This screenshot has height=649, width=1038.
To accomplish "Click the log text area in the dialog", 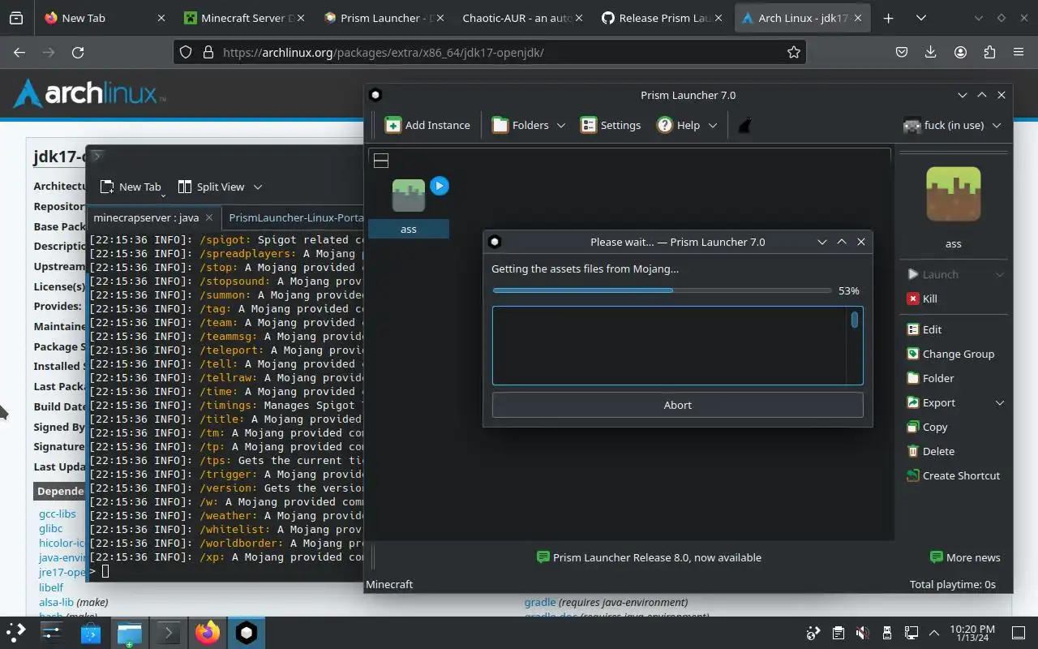I will coord(670,346).
